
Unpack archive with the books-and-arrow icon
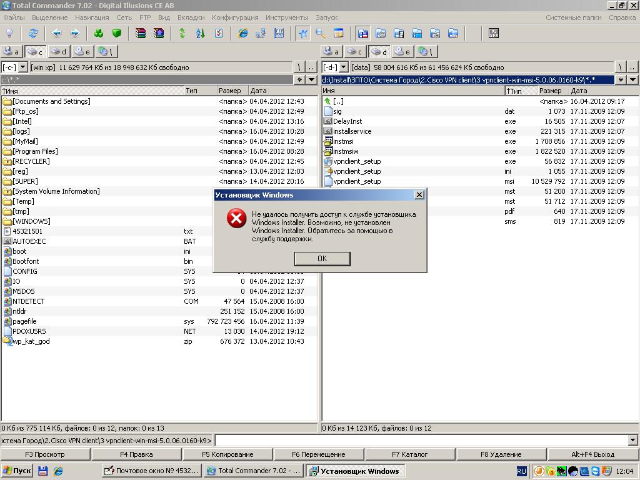point(159,34)
